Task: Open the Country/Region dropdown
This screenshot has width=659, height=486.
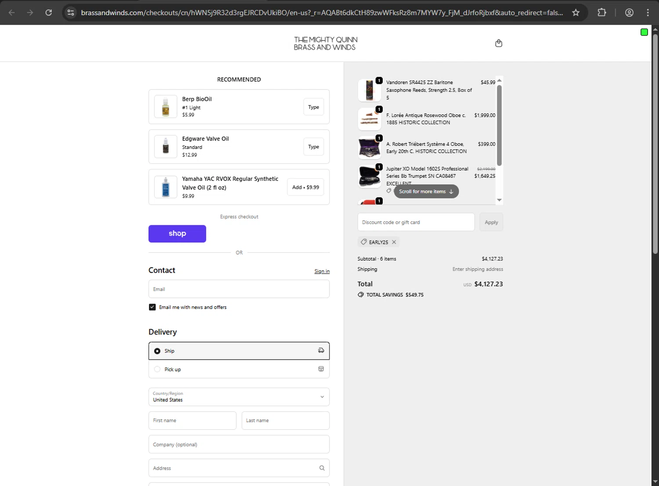Action: 239,397
